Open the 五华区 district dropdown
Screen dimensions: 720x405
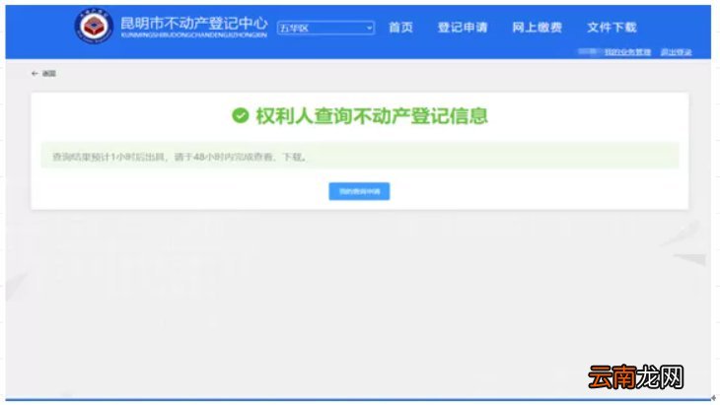[325, 28]
